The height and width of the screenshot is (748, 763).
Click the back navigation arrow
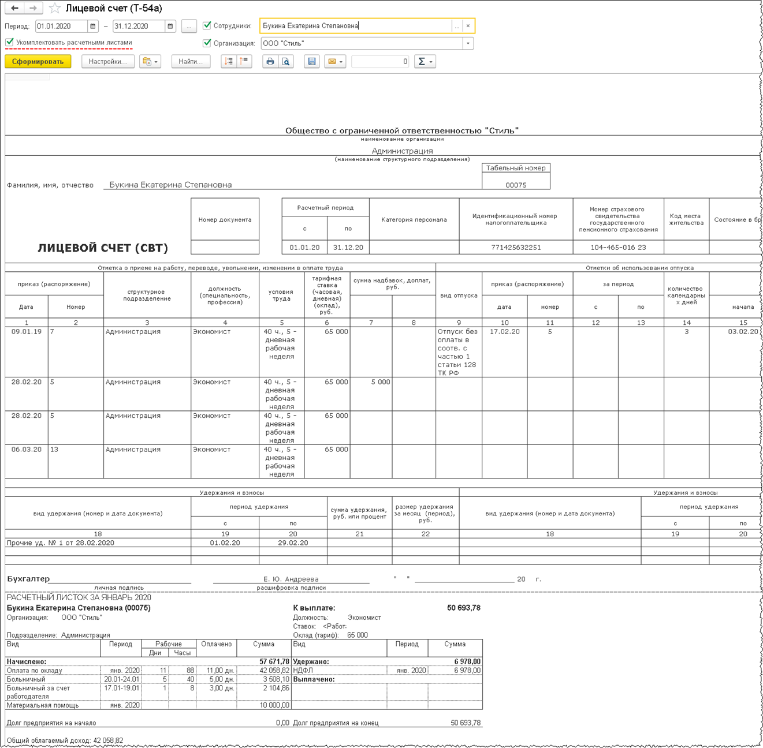[14, 8]
